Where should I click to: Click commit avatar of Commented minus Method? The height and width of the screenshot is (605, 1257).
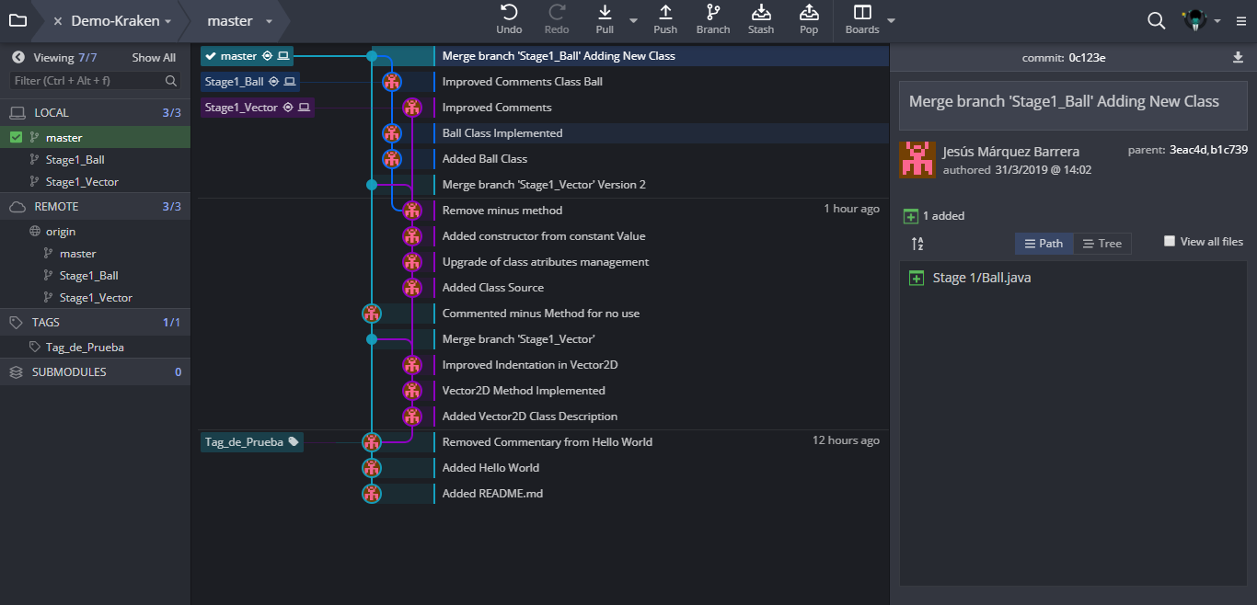point(372,314)
